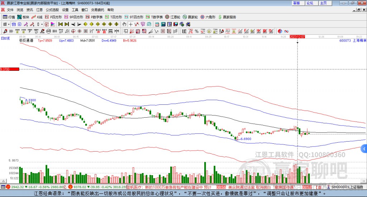Image resolution: width=367 pixels, height=197 pixels.
Task: Switch to K线 candlestick chart
Action: [37, 17]
